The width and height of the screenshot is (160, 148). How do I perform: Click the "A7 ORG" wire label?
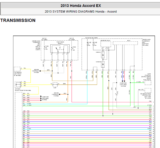point(26,101)
